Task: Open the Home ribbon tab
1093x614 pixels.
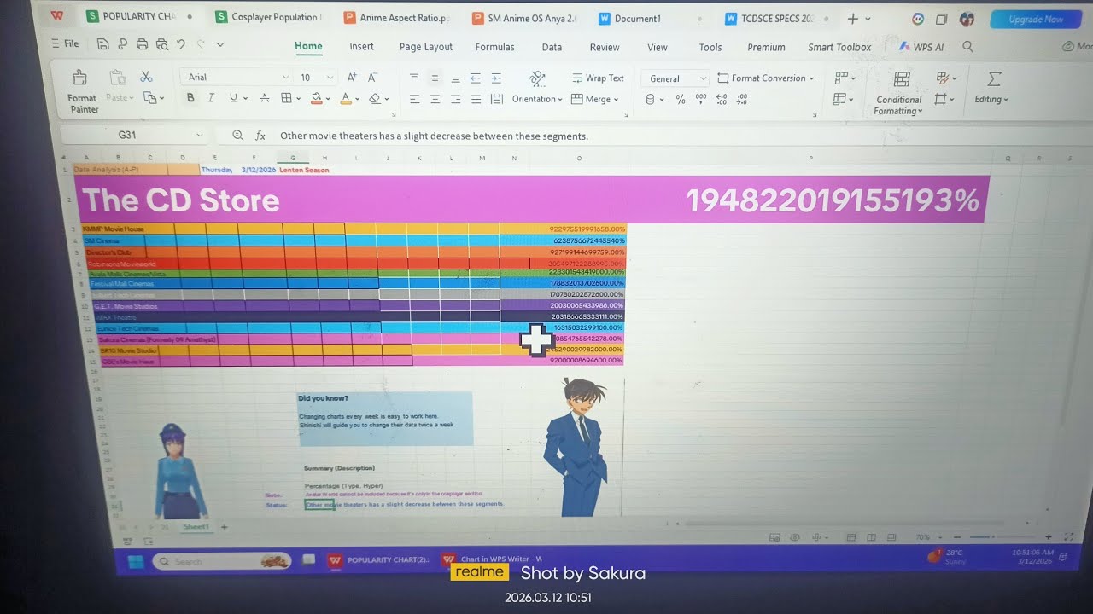Action: [308, 47]
